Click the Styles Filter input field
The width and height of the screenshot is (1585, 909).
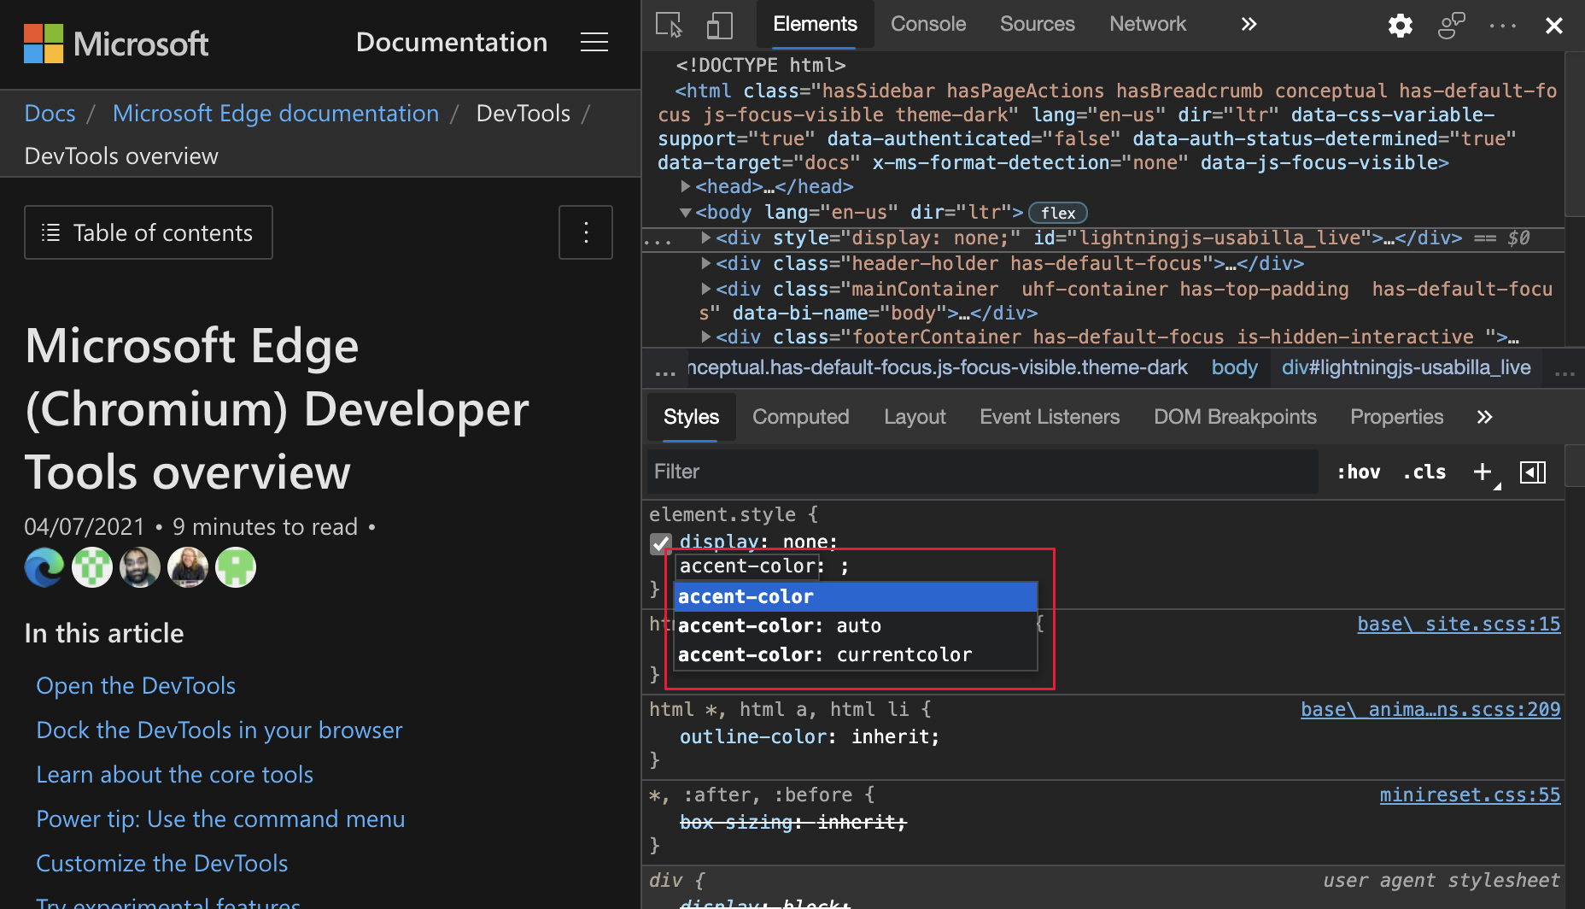[982, 472]
